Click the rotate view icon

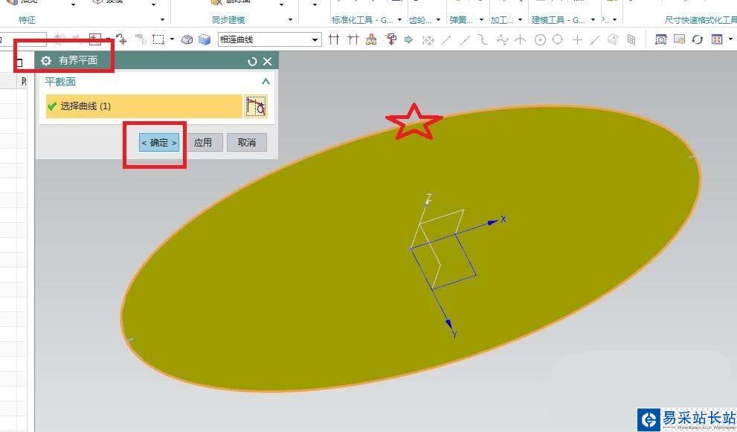[x=698, y=39]
